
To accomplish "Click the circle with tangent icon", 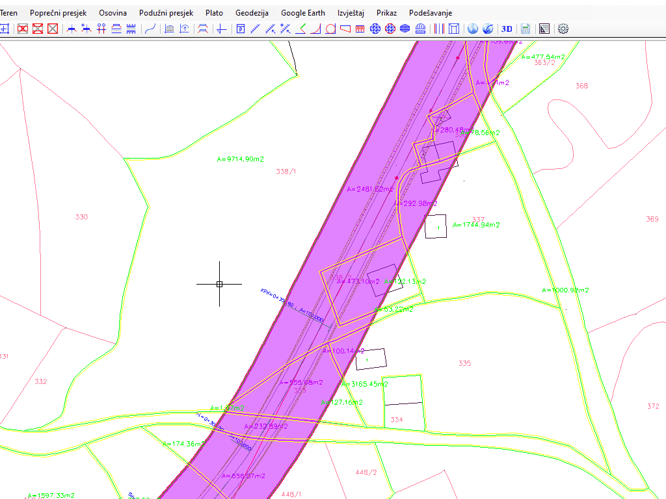I will click(330, 29).
